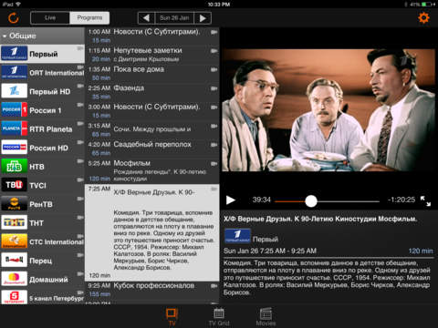Select the TVCI channel logo
Screen dimensions: 438x328
(x=15, y=185)
